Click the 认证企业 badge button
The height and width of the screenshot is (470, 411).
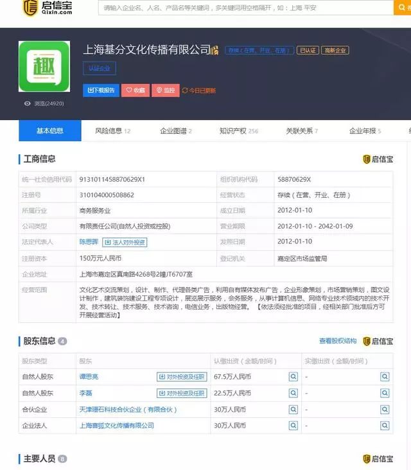(100, 68)
